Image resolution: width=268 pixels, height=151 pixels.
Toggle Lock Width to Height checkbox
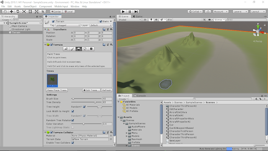(x=72, y=111)
